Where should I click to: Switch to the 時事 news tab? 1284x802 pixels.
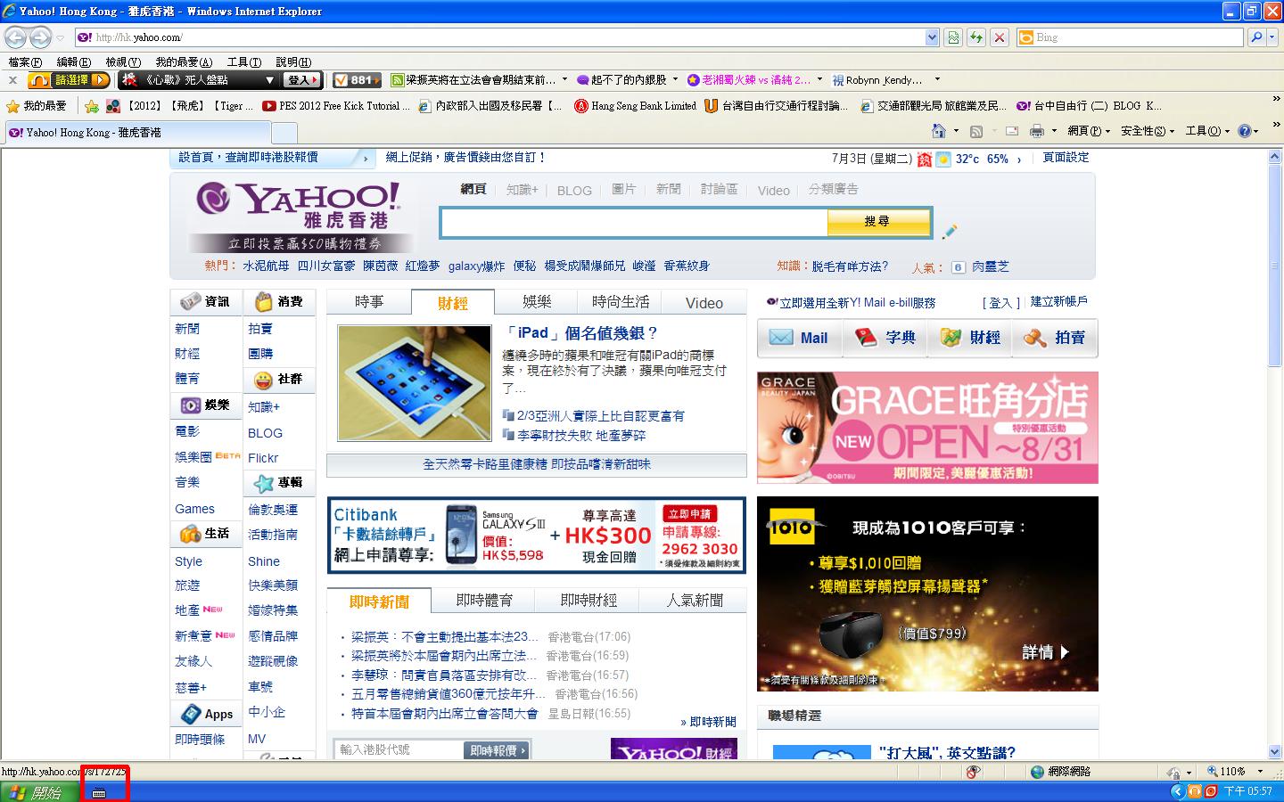click(x=369, y=302)
